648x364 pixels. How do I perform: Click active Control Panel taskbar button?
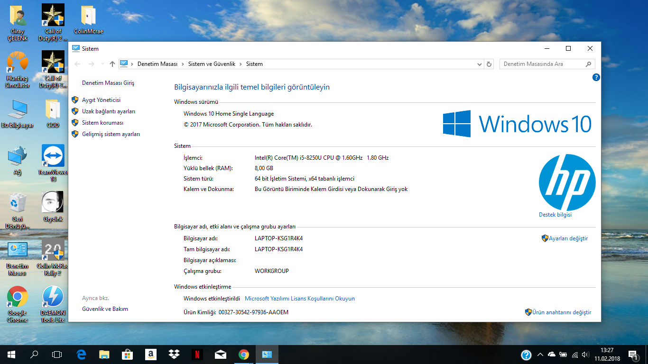(x=267, y=355)
